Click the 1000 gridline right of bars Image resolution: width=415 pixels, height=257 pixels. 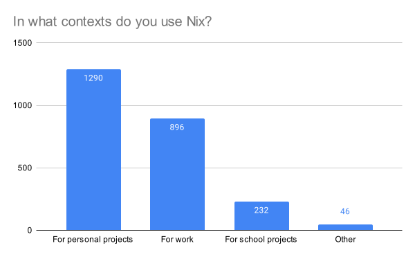point(304,105)
